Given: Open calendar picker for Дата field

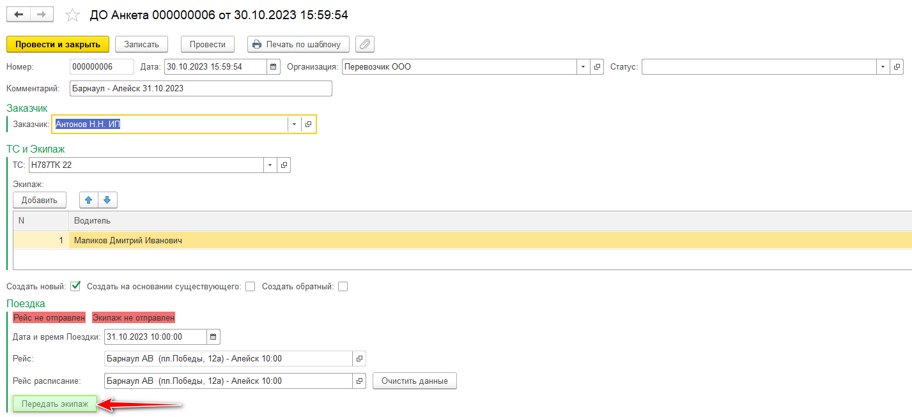Looking at the screenshot, I should click(274, 66).
